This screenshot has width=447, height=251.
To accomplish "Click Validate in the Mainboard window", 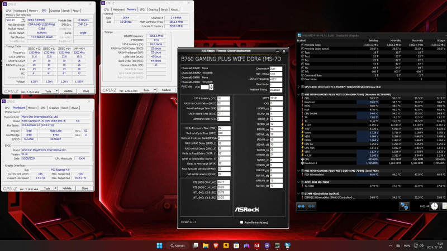I will 66,189.
